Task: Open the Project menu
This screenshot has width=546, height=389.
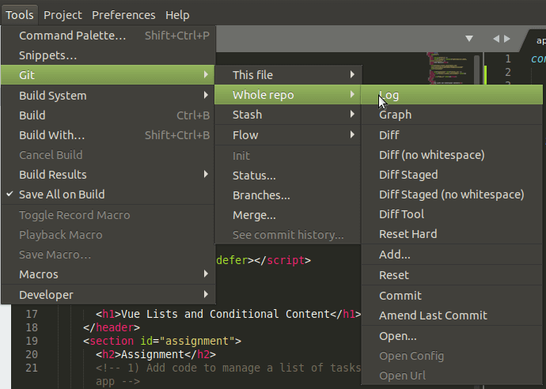Action: pos(63,15)
